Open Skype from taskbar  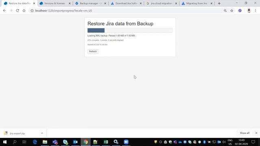[65, 142]
